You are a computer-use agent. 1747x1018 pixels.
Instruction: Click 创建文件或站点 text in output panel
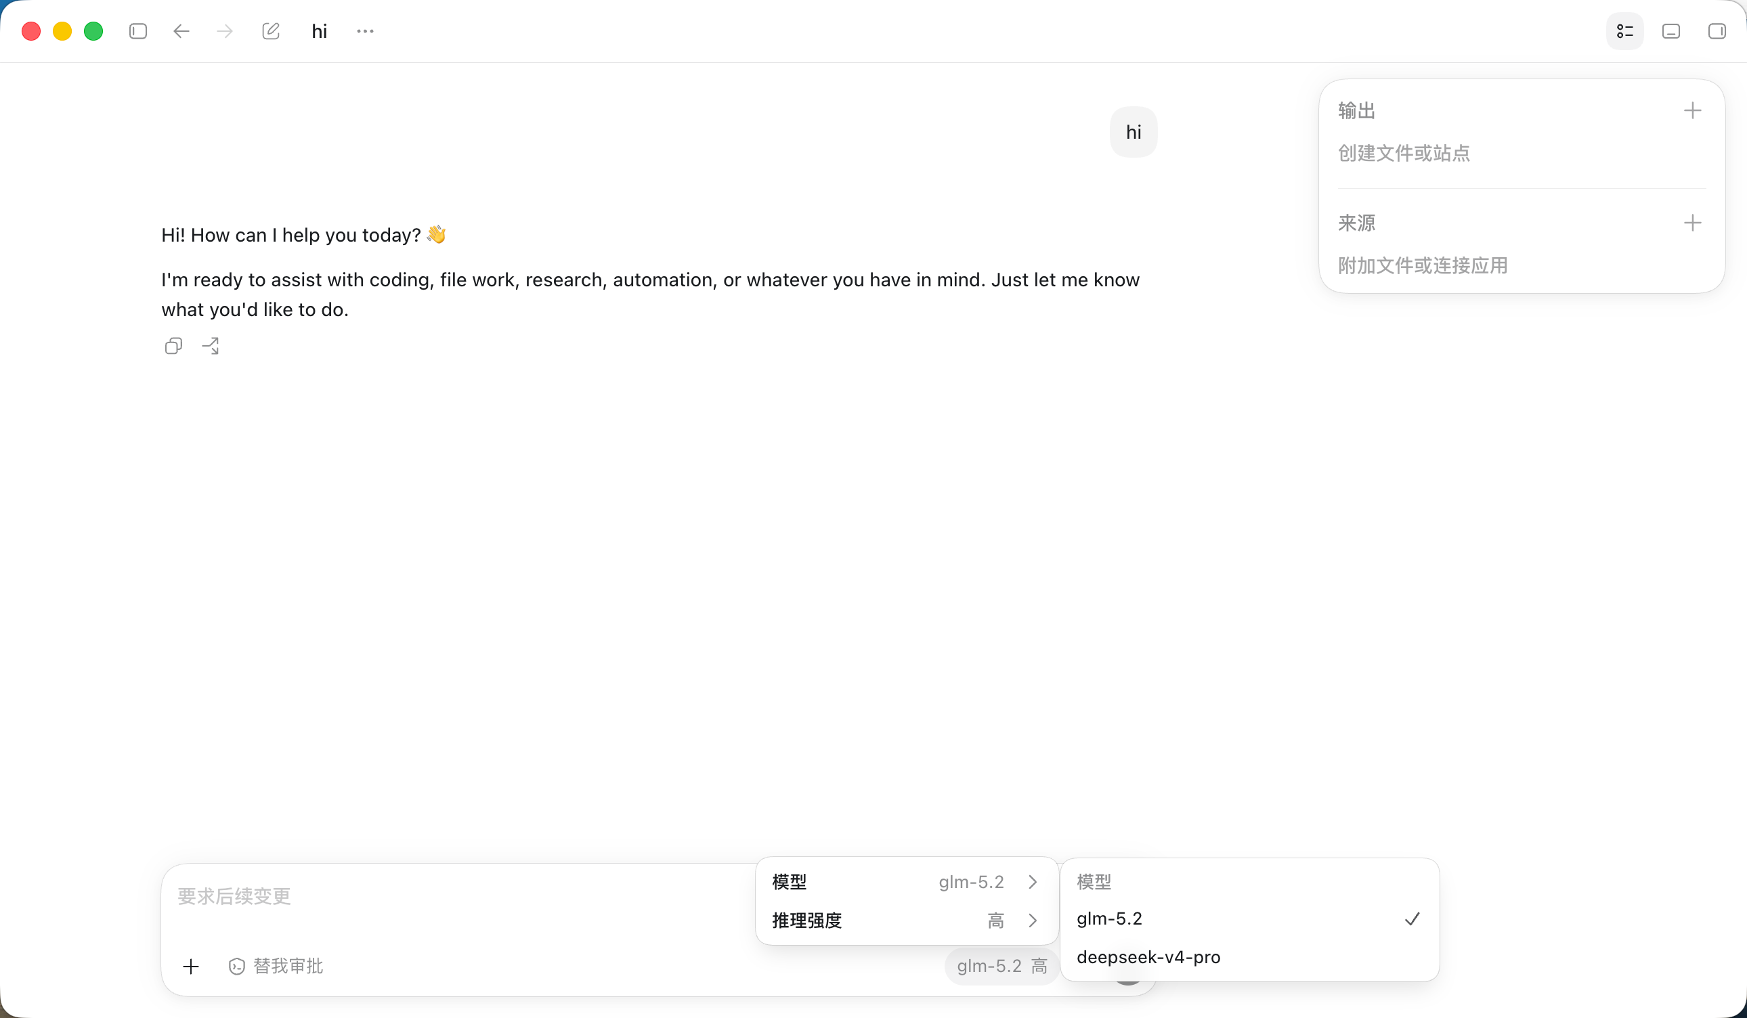click(x=1404, y=153)
